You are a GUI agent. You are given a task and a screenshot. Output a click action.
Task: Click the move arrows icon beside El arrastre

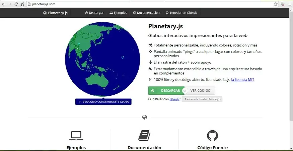[x=150, y=62]
